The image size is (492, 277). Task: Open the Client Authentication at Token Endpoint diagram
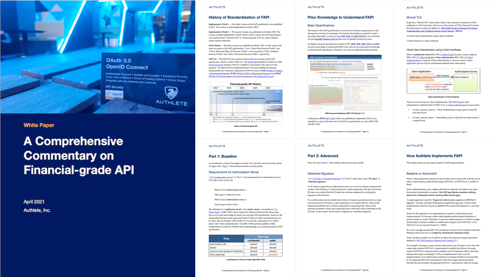coord(443,81)
